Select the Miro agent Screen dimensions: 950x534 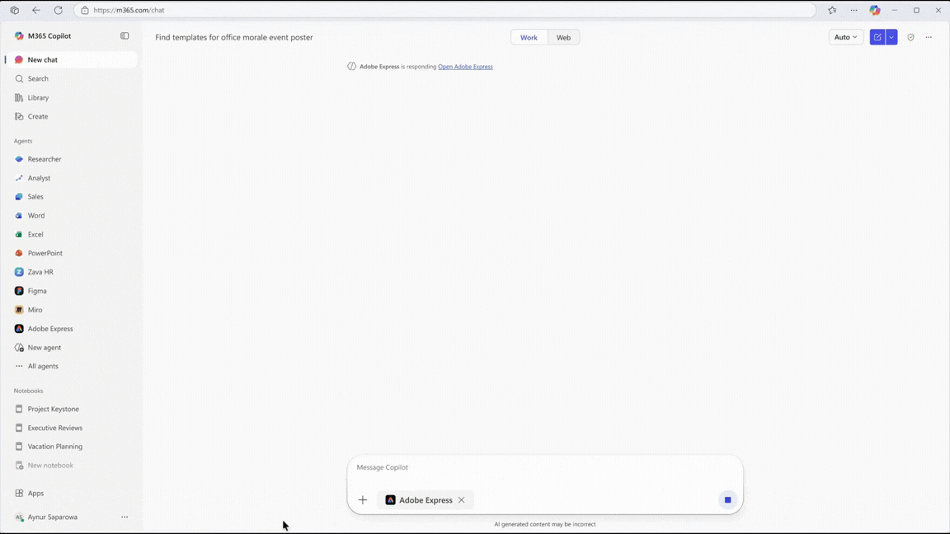point(35,309)
